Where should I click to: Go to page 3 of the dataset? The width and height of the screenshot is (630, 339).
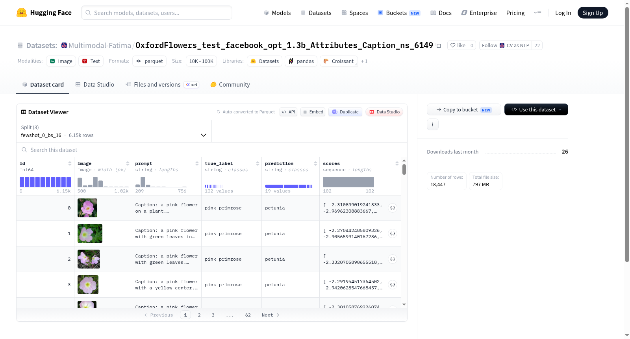(x=213, y=315)
